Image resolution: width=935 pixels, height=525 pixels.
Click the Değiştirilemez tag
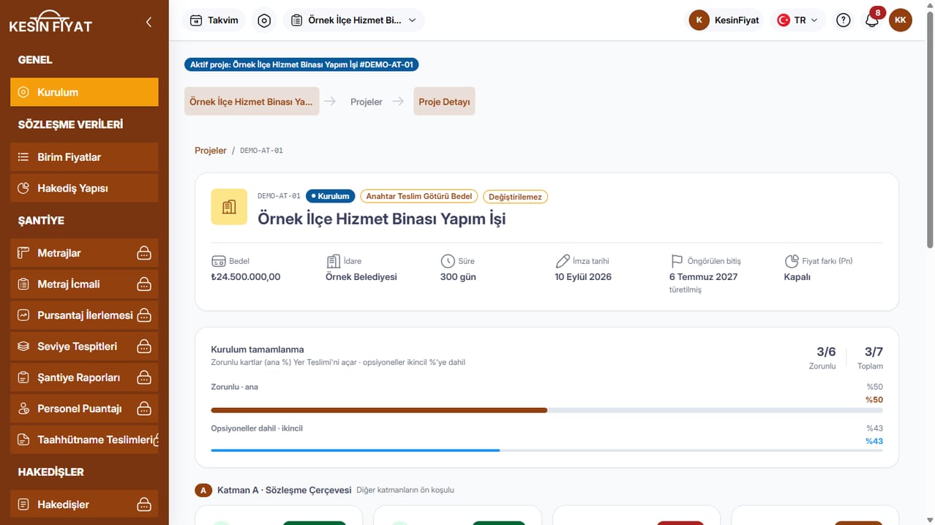pos(515,197)
